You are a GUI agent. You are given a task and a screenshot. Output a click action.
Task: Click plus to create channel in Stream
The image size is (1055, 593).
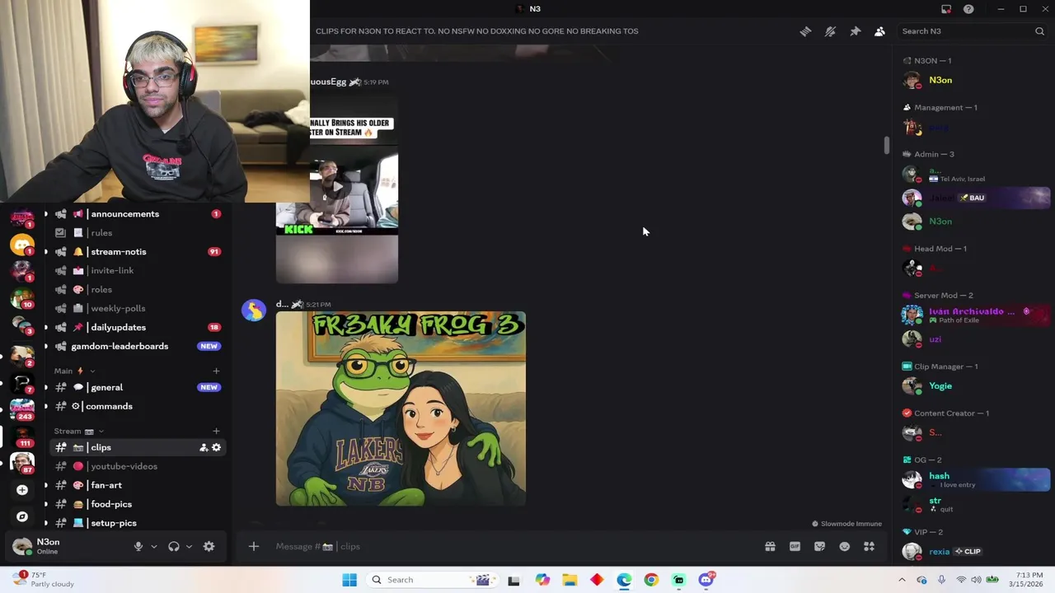coord(216,431)
